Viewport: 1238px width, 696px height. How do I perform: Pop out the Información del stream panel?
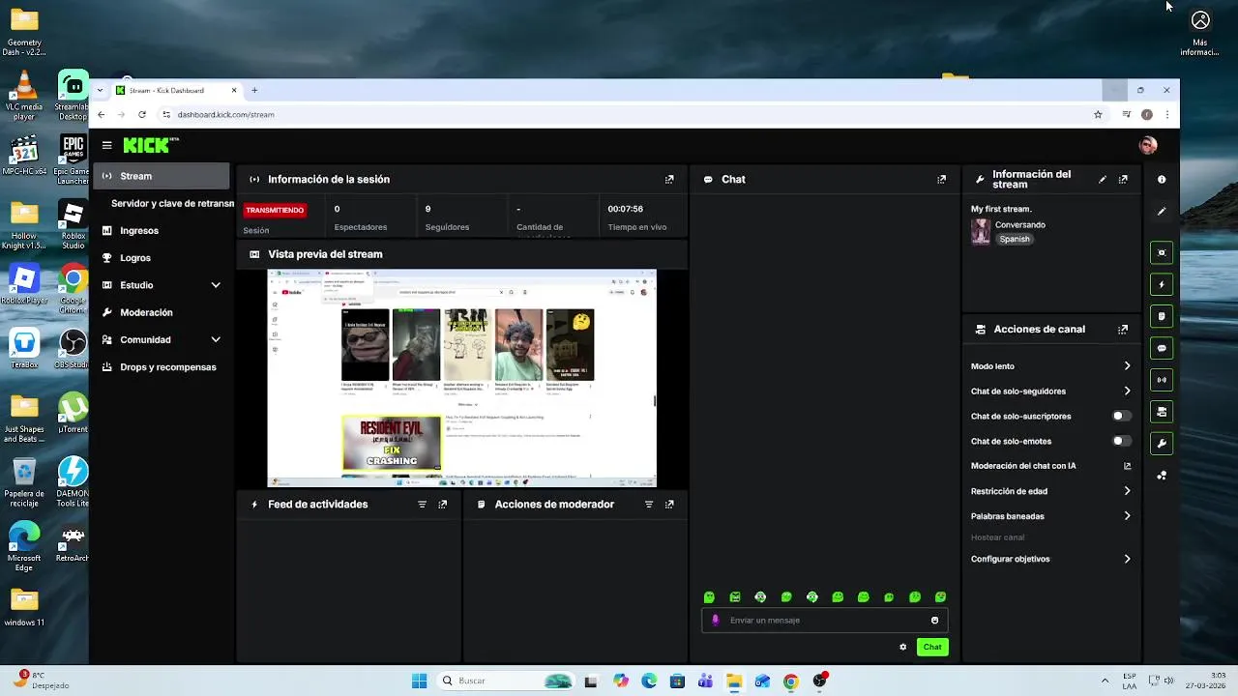tap(1123, 179)
